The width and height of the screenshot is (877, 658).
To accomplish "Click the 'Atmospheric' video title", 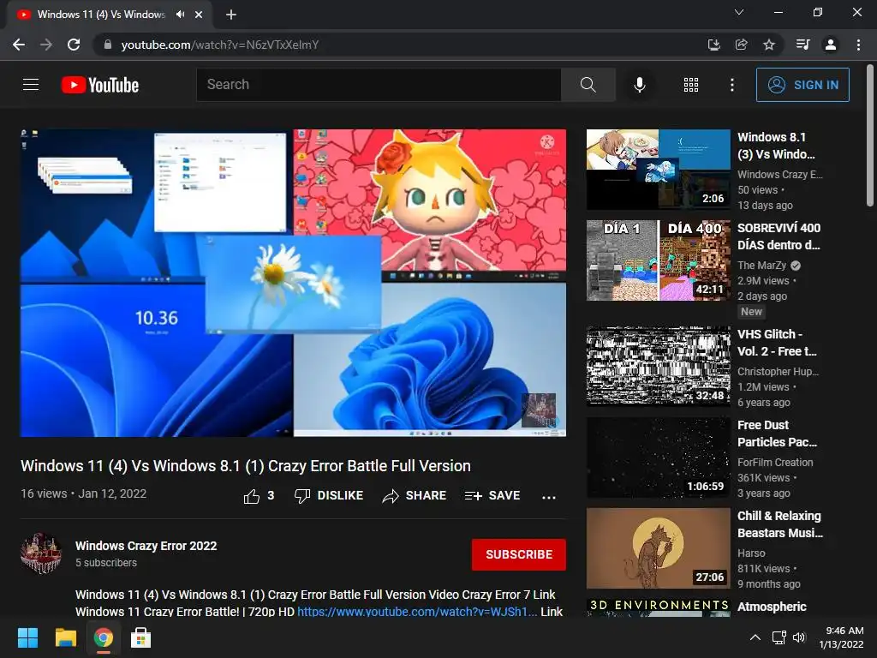I will (772, 607).
